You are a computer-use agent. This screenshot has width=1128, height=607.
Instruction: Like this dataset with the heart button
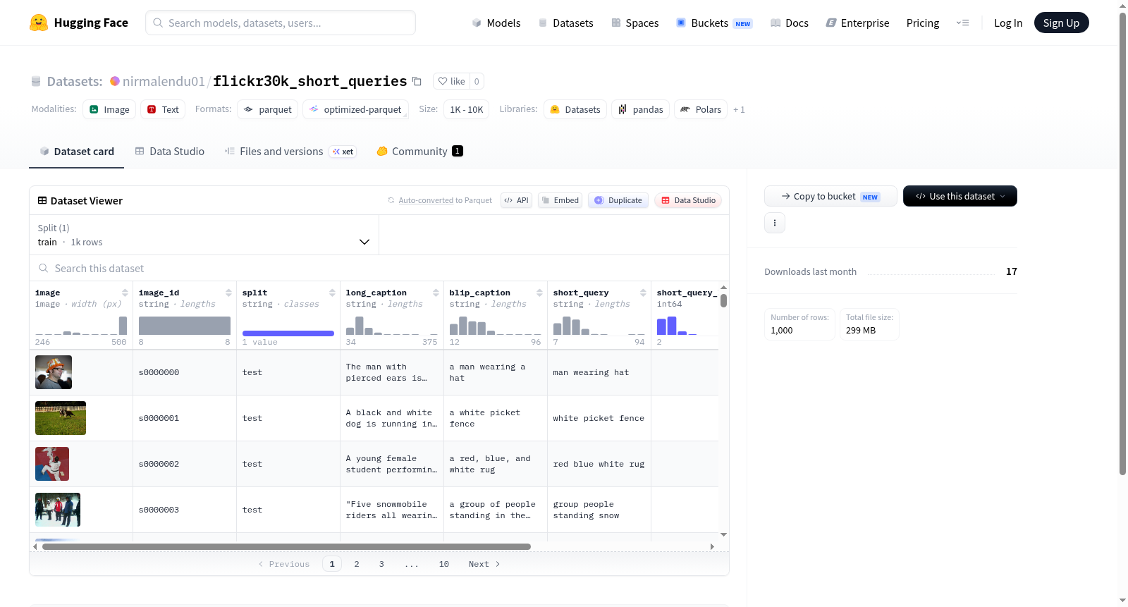[451, 81]
